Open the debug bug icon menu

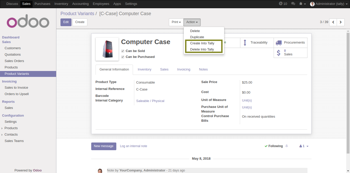(x=302, y=4)
